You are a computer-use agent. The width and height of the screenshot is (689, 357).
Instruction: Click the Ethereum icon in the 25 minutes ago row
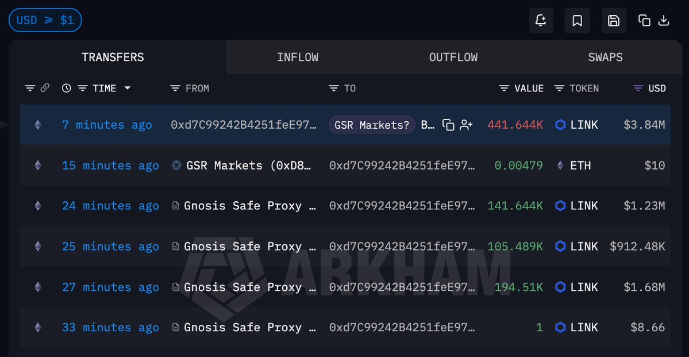pos(38,246)
